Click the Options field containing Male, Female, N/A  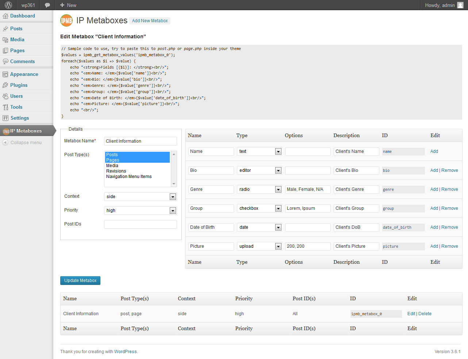(x=308, y=189)
